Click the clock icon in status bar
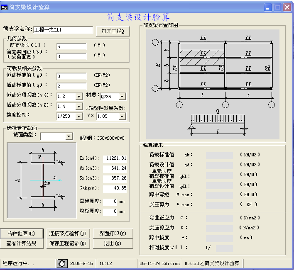 click(x=62, y=263)
